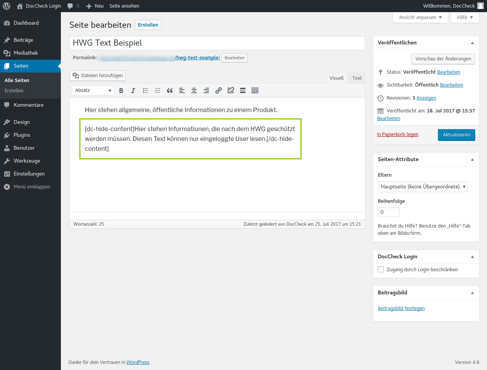The width and height of the screenshot is (487, 370).
Task: Click the Reihenfolge input field
Action: click(x=389, y=212)
